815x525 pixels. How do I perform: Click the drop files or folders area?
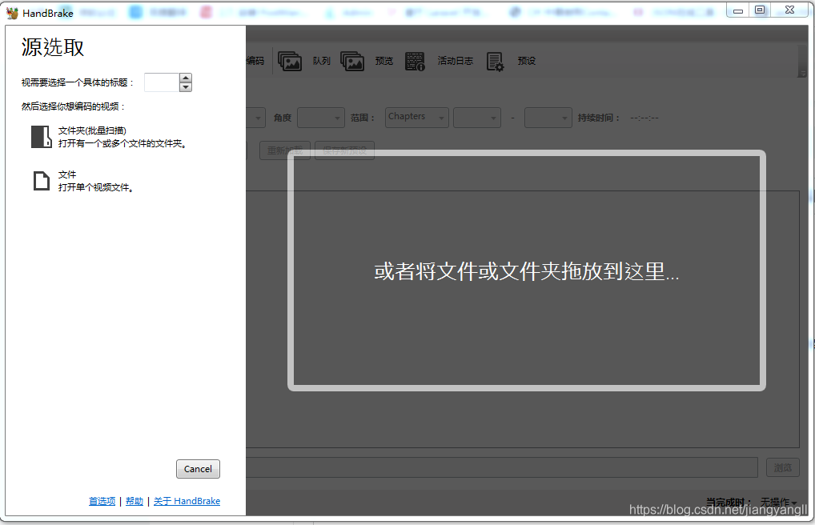coord(527,271)
